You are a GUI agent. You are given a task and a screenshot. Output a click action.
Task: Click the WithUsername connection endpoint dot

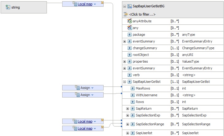pos(121,94)
